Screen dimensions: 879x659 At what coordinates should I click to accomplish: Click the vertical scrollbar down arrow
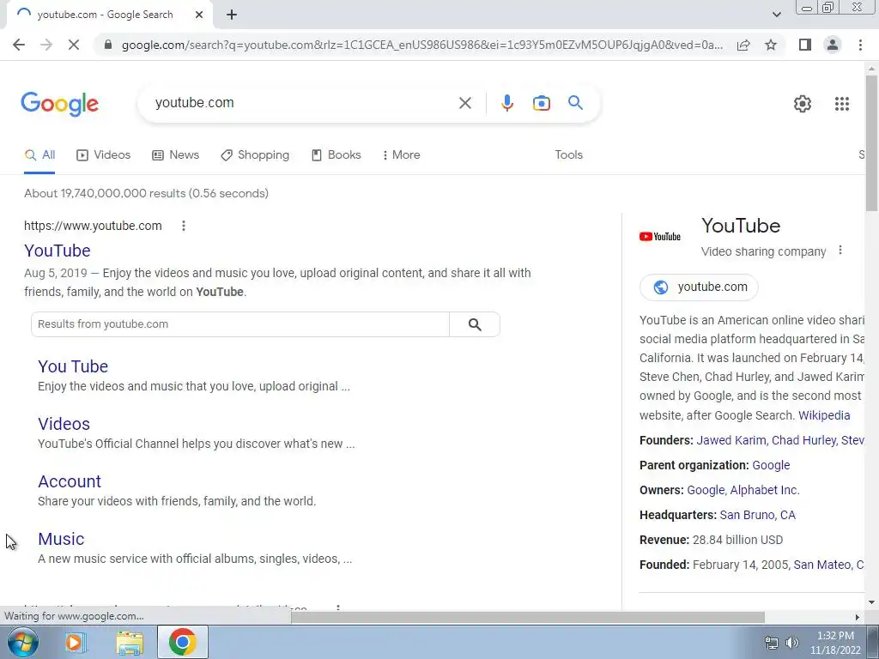[872, 602]
